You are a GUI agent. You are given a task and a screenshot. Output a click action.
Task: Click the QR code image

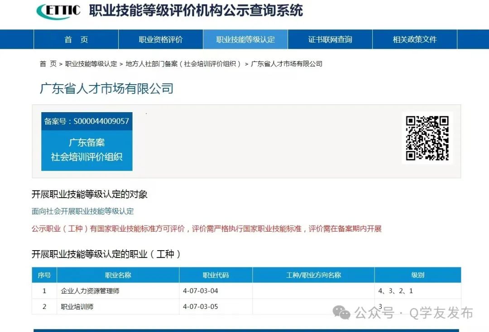427,138
